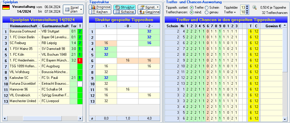Decrease the Tippfelder value
Image resolution: width=290 pixels, height=123 pixels.
(247, 9)
